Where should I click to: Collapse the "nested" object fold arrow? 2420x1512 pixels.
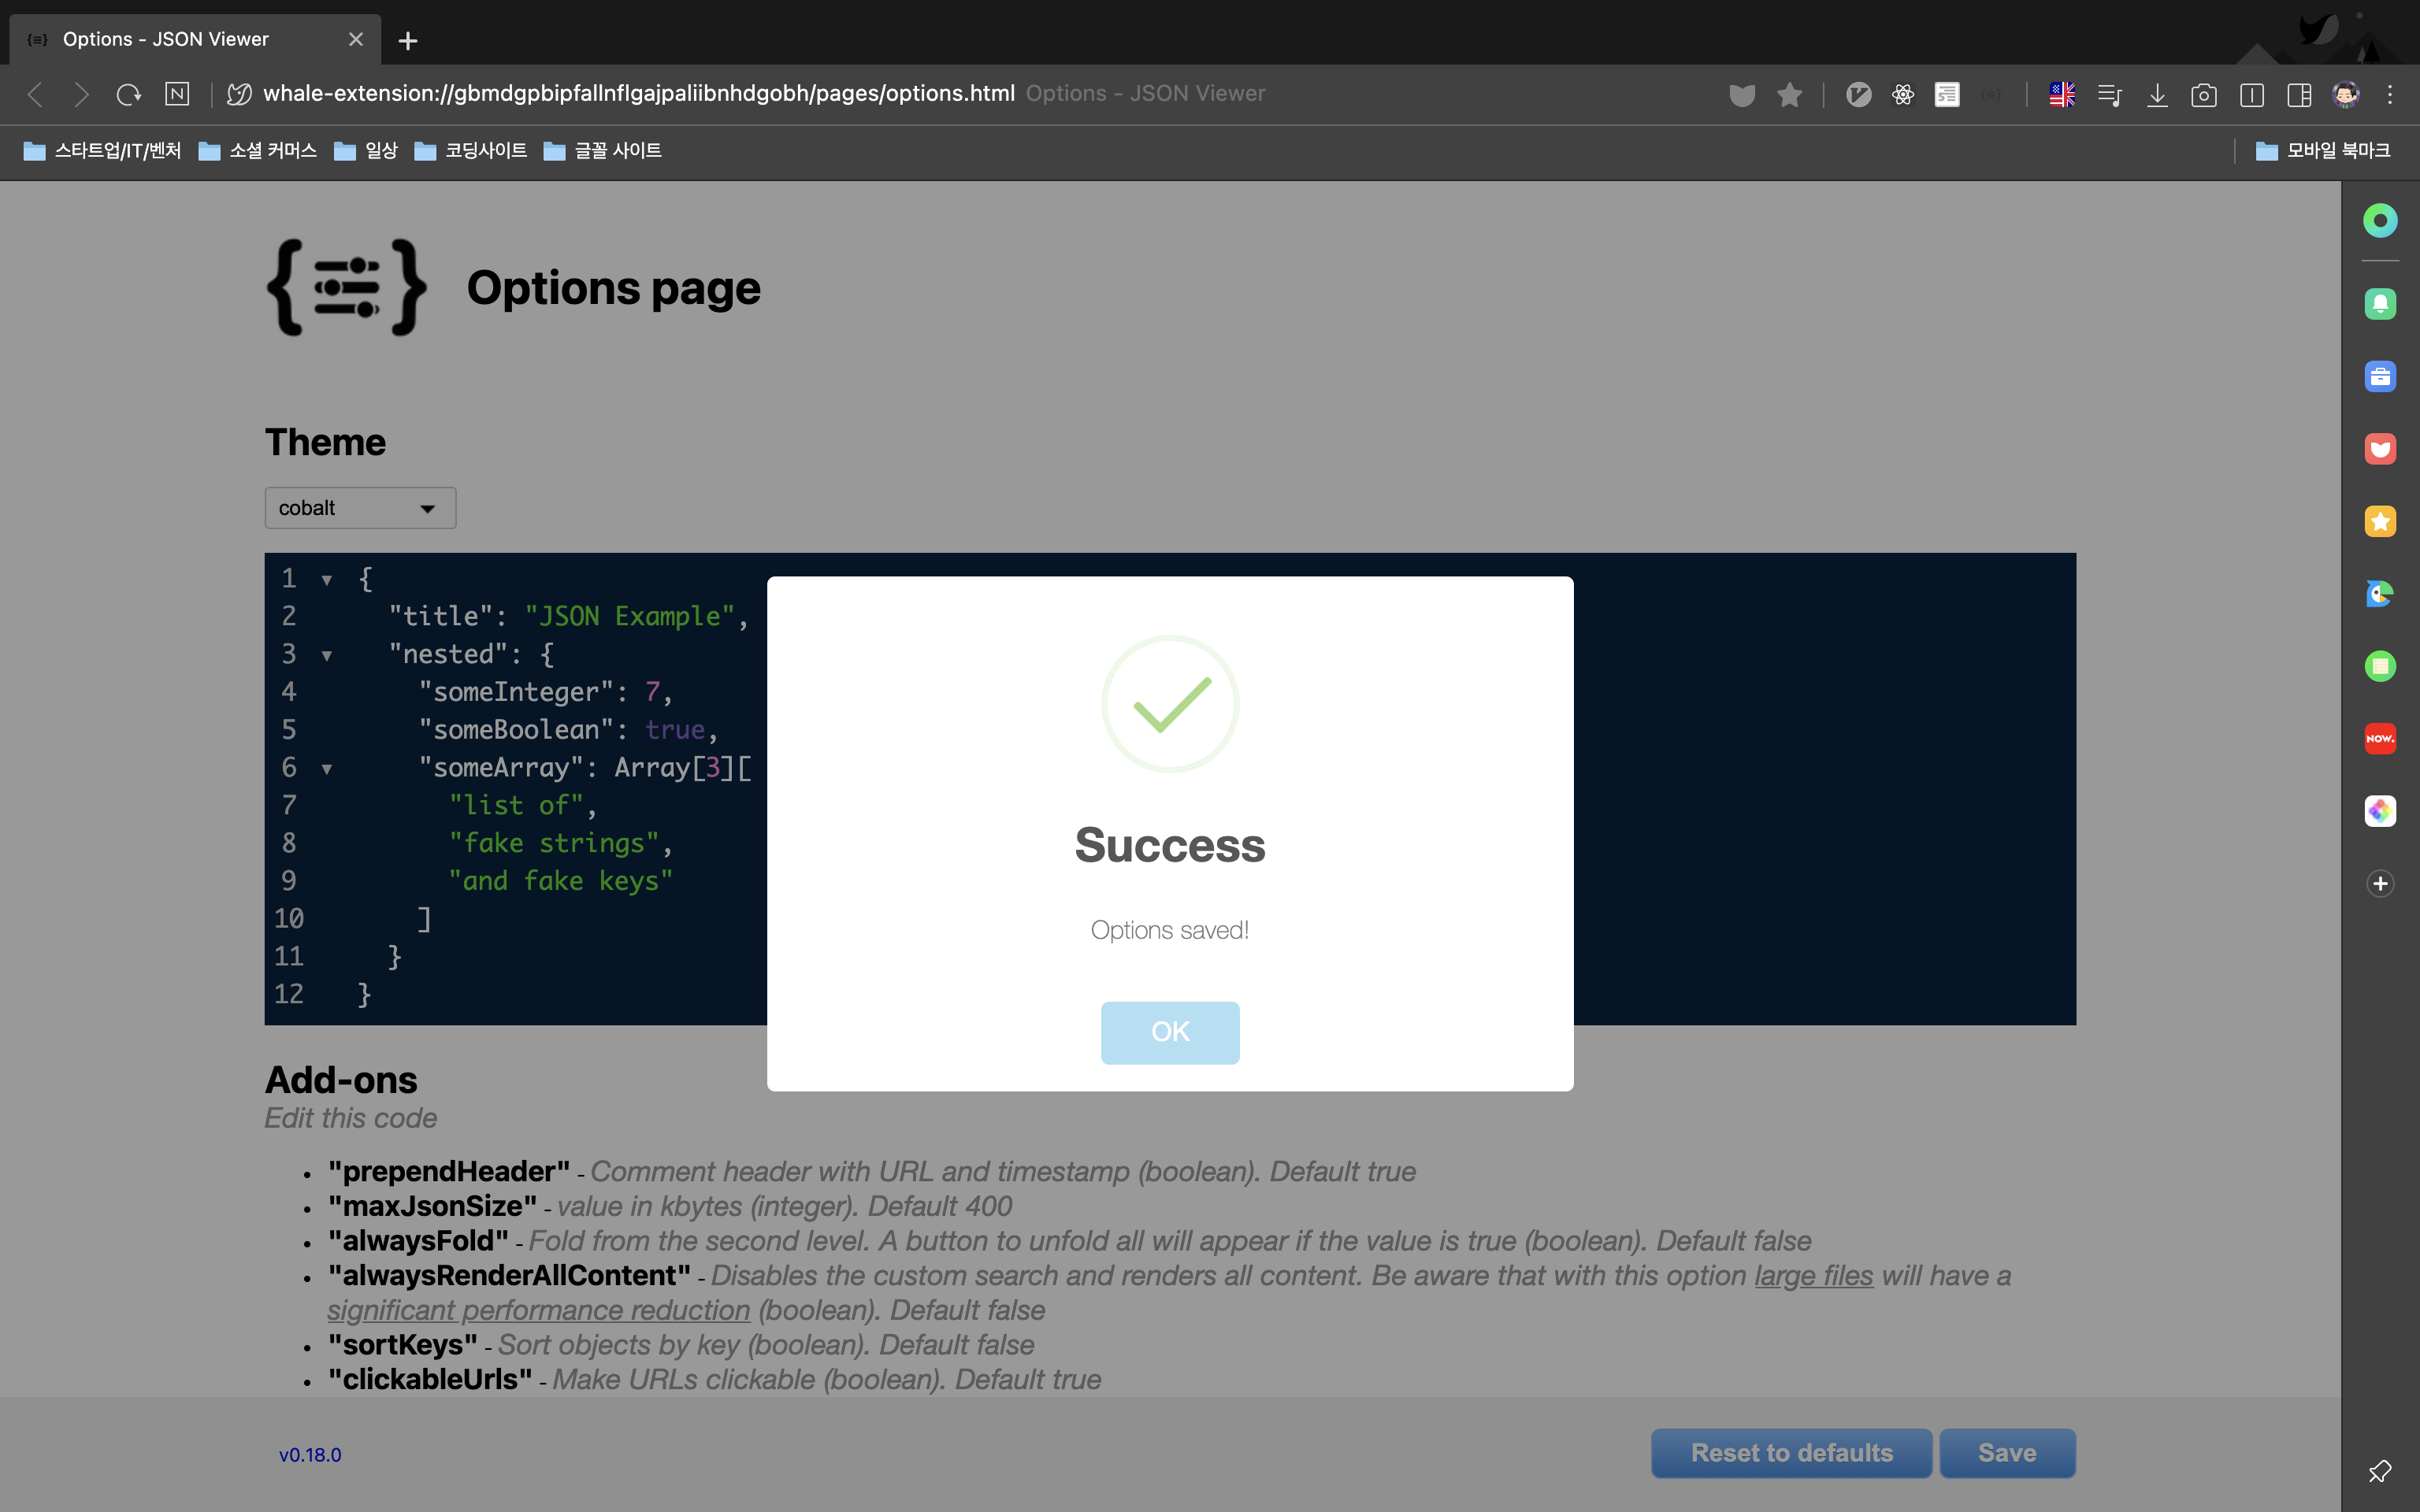tap(326, 656)
